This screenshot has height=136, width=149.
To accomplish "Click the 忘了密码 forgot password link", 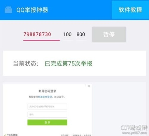I will coord(65,135).
